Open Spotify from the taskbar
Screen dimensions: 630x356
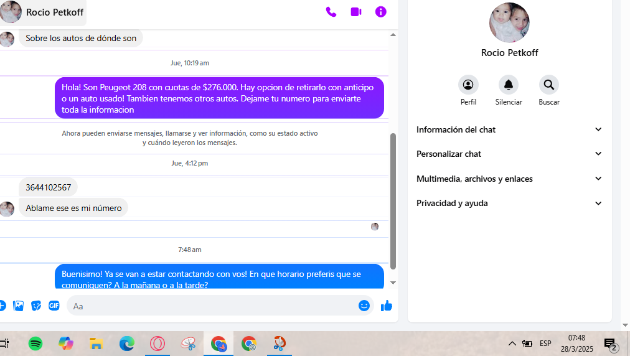[x=35, y=344]
